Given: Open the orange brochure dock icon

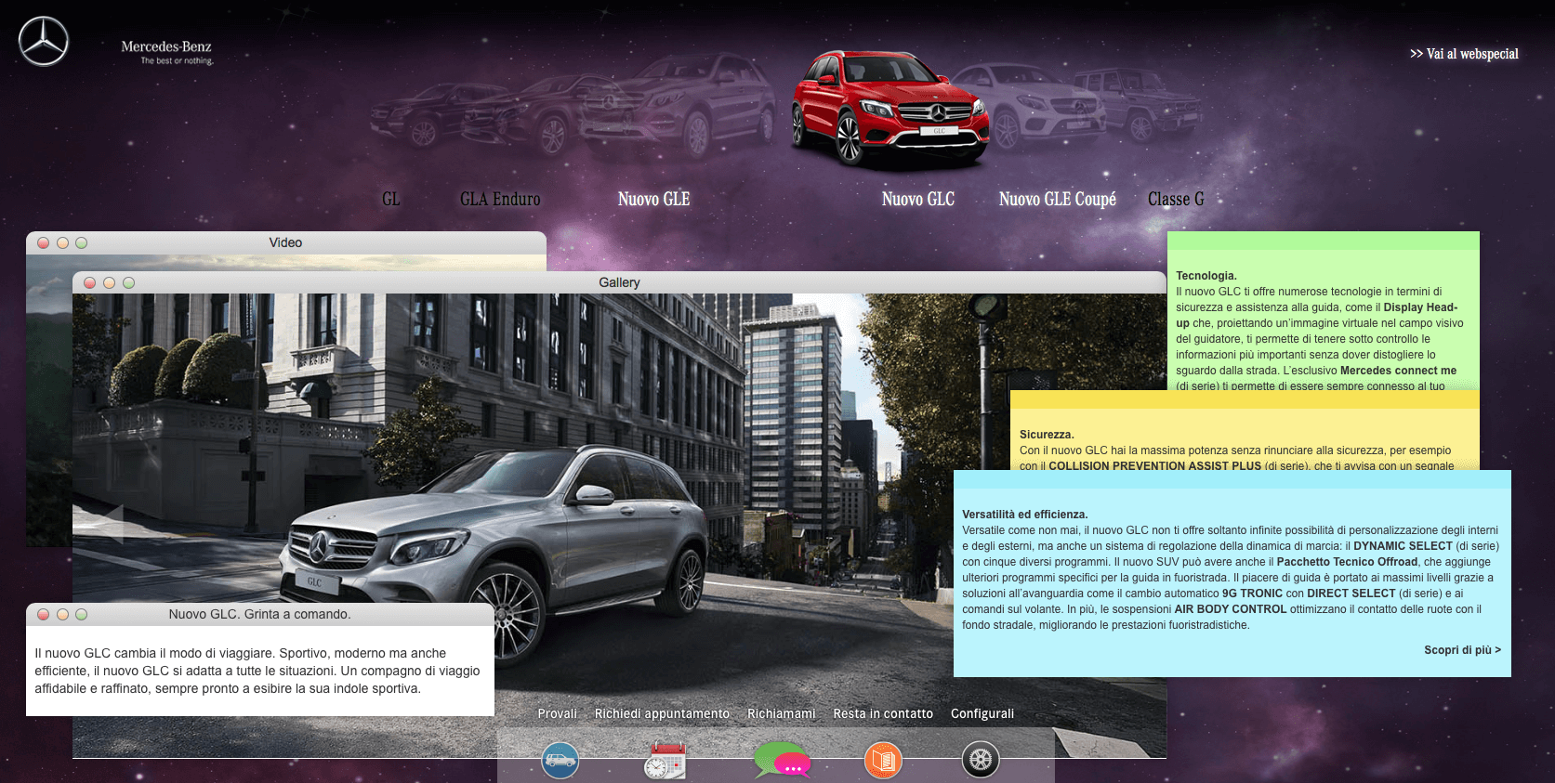Looking at the screenshot, I should [883, 761].
